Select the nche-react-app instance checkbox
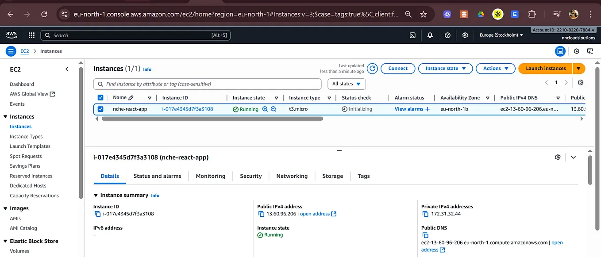Image resolution: width=601 pixels, height=257 pixels. pos(100,109)
